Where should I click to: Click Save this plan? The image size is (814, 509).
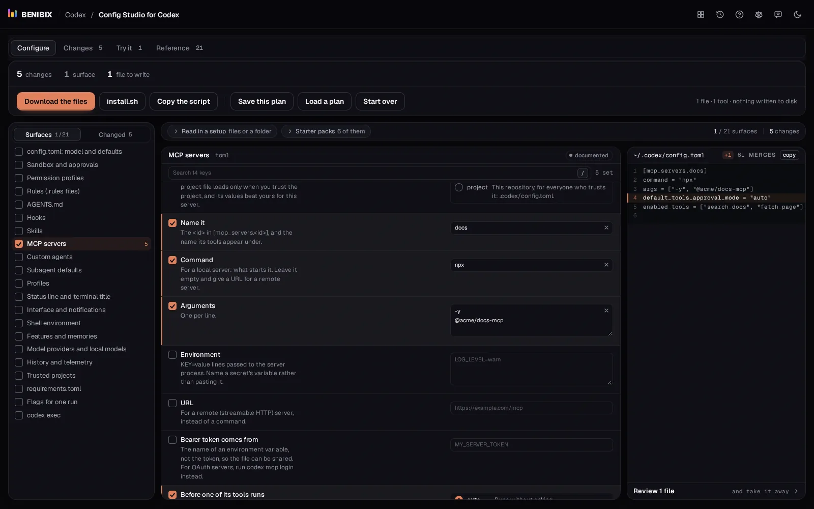pyautogui.click(x=262, y=101)
